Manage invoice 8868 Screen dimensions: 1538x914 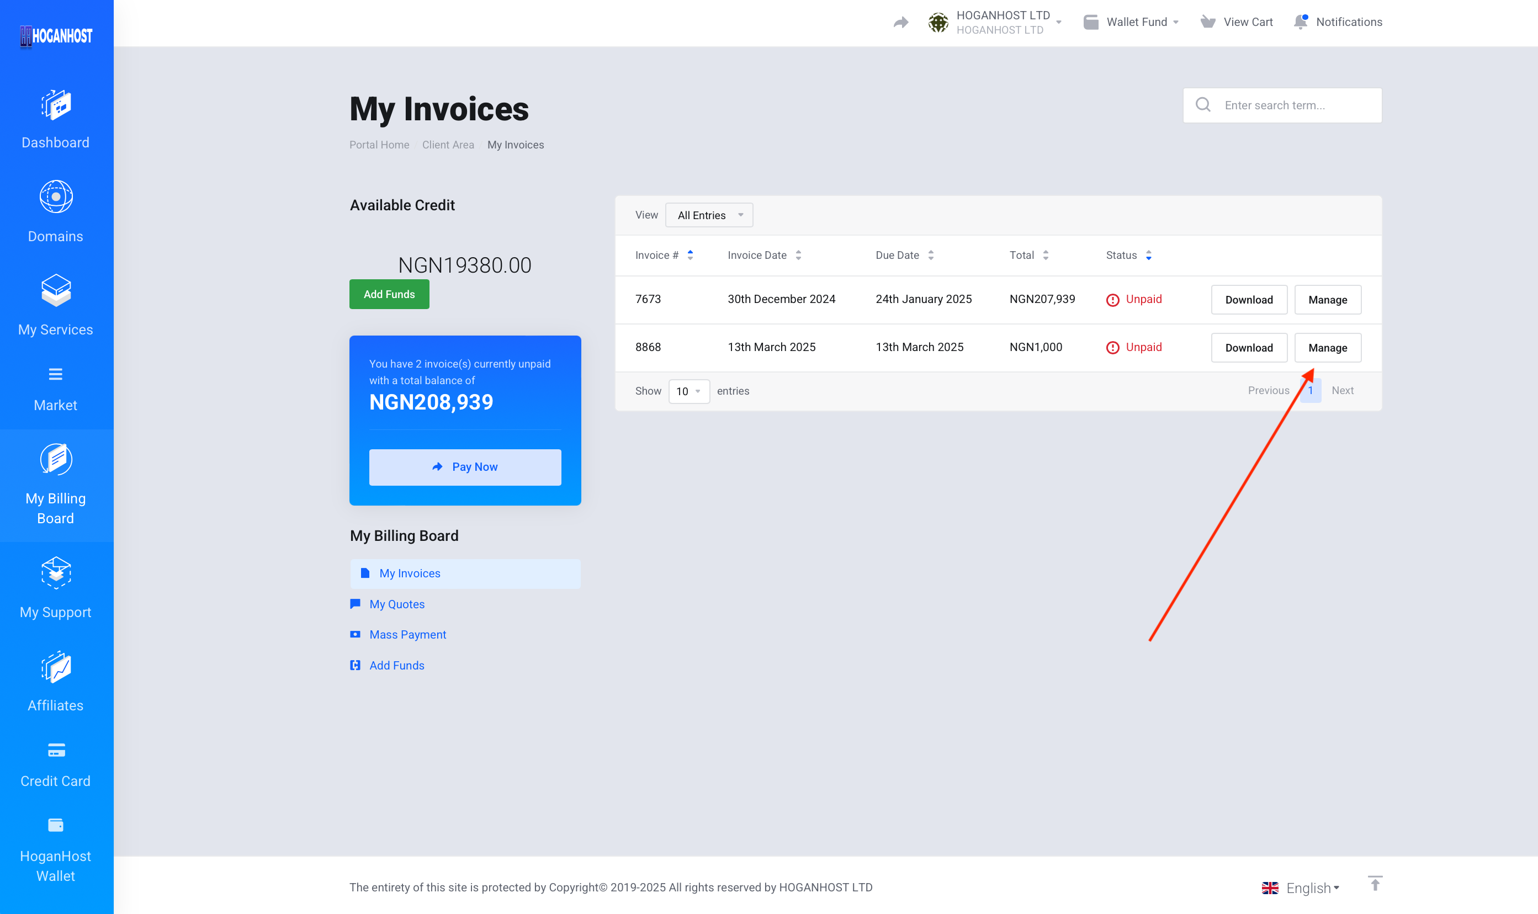[x=1327, y=348]
